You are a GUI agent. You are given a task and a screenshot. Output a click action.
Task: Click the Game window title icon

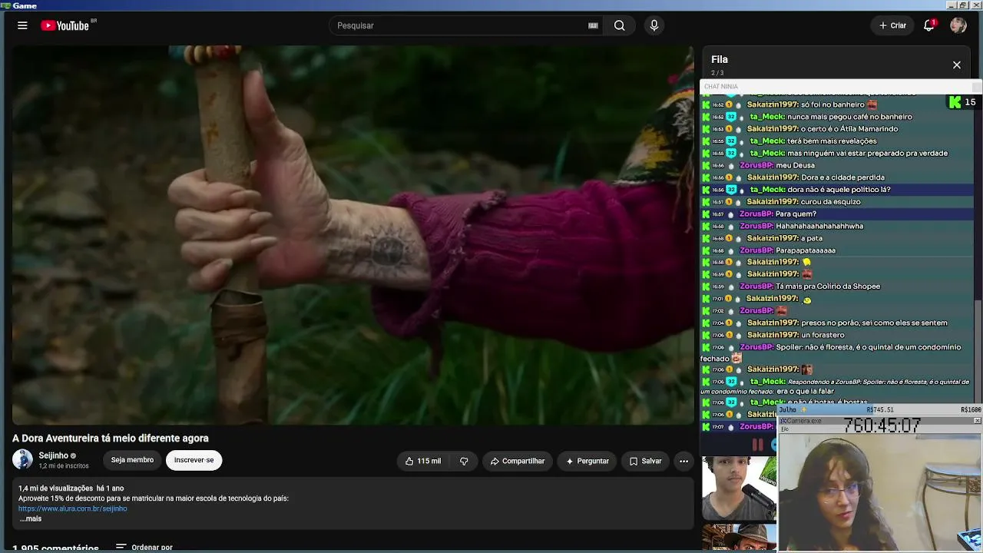[5, 5]
